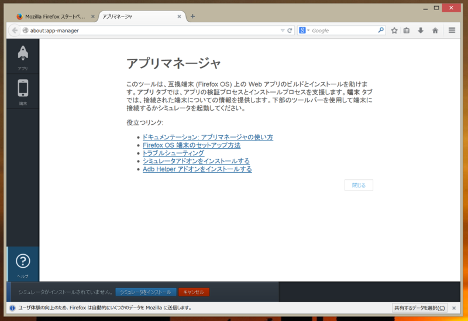Close the Firefox window
This screenshot has width=468, height=321.
pyautogui.click(x=451, y=8)
